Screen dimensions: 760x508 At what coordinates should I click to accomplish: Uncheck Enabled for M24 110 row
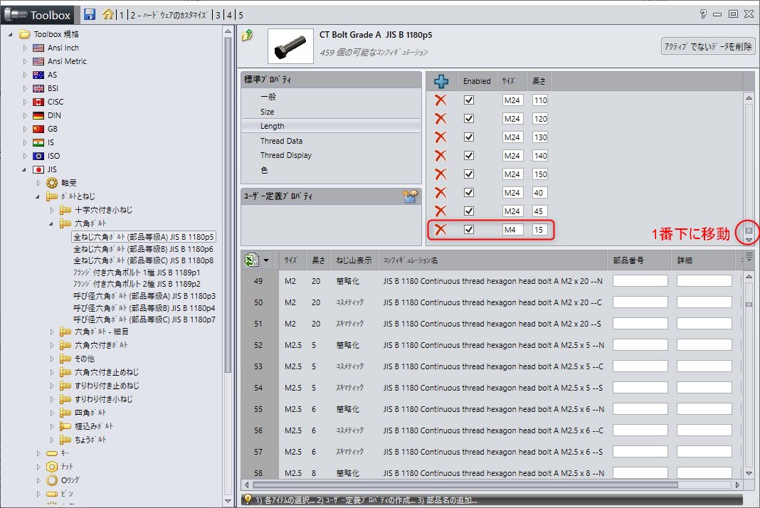pos(469,100)
